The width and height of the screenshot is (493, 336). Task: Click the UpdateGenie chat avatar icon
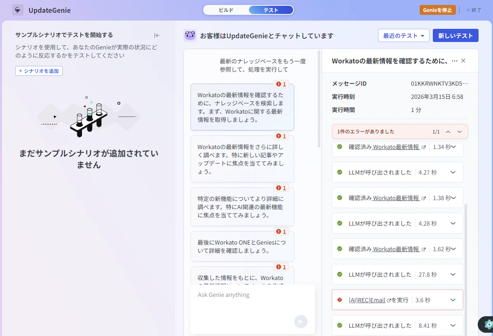[x=190, y=35]
